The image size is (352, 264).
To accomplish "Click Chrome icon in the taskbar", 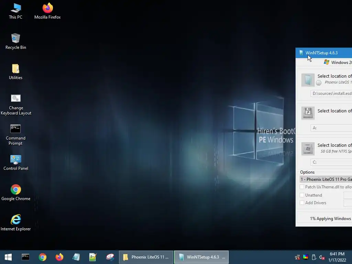I will pyautogui.click(x=42, y=257).
